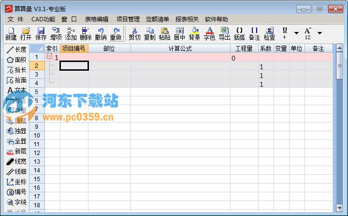Click the select-all corner of the grid

pyautogui.click(x=37, y=48)
